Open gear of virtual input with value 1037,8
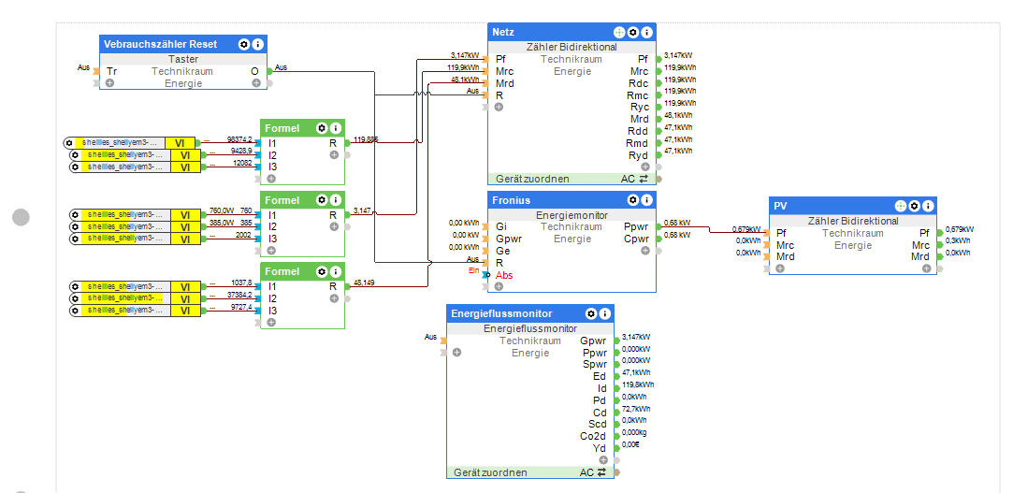The height and width of the screenshot is (493, 1013). pos(75,286)
